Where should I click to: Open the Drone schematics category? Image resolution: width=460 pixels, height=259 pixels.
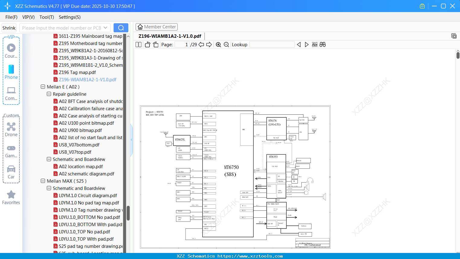pos(11,129)
